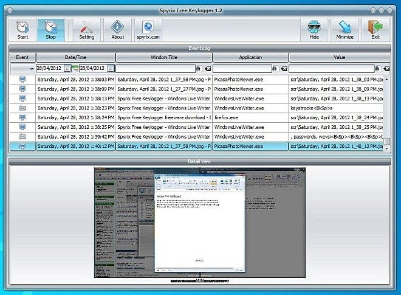Select date cell 1:38:03 PM
This screenshot has height=295, width=401.
click(75, 80)
